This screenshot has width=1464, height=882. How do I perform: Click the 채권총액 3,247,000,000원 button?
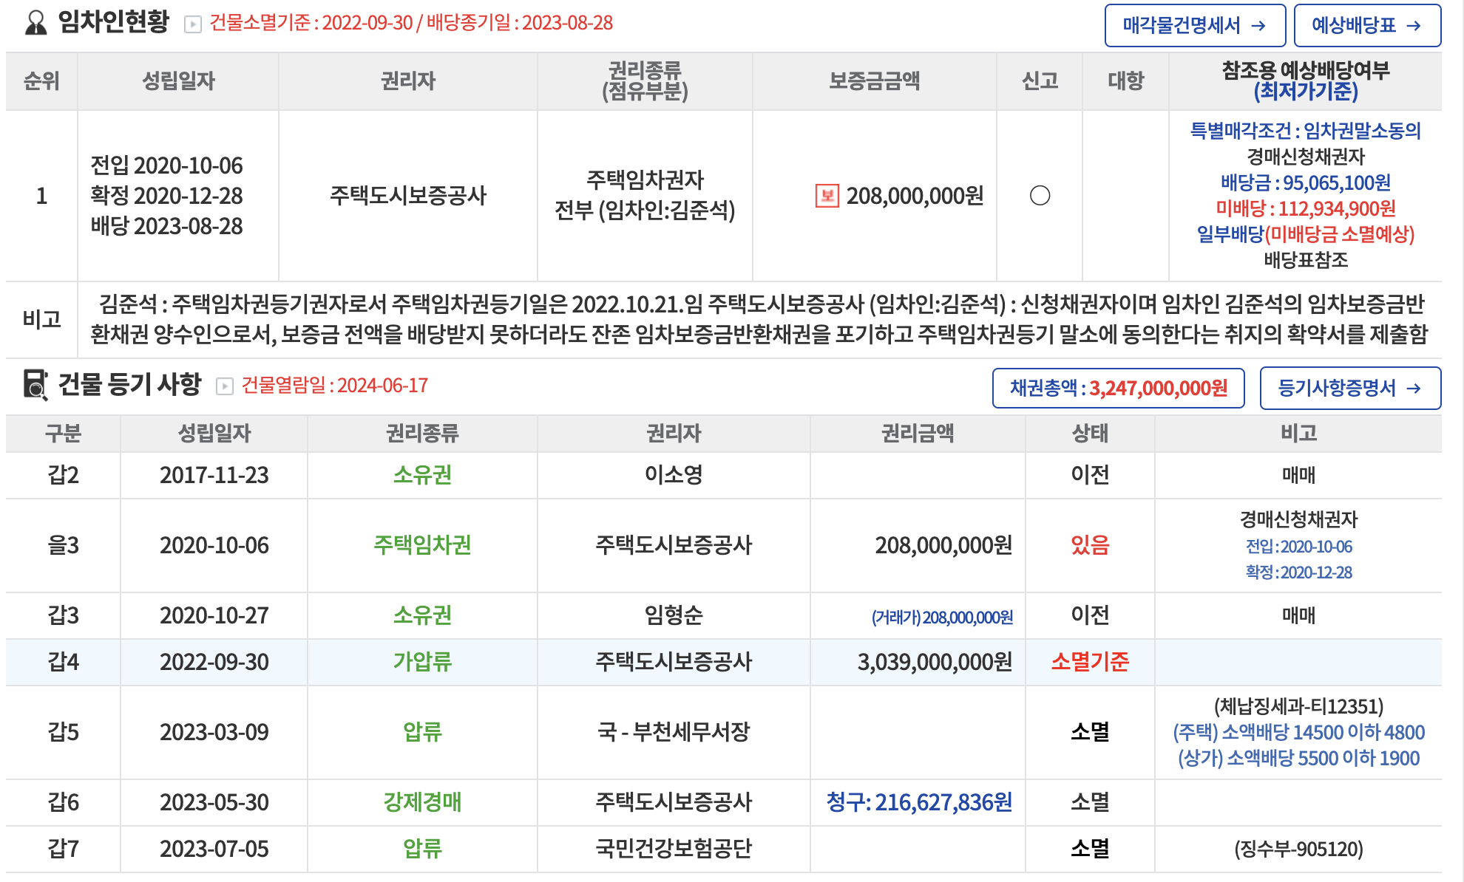pos(1118,389)
